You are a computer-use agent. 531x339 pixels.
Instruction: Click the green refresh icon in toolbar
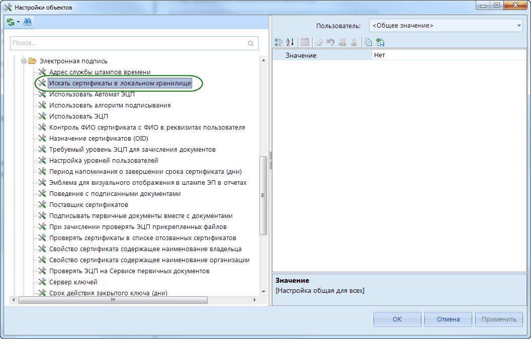pos(11,22)
